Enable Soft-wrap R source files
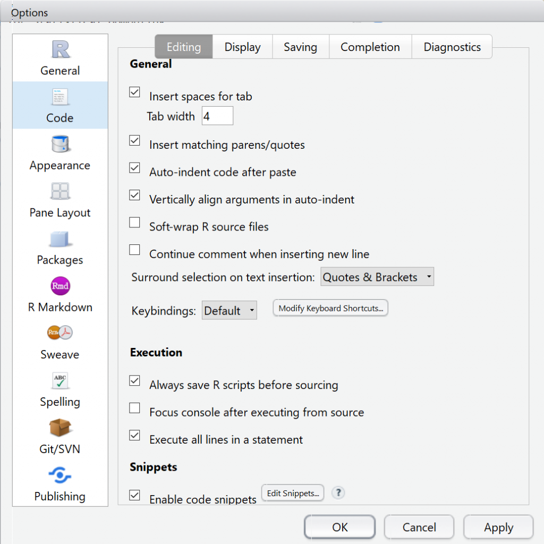This screenshot has width=544, height=544. pyautogui.click(x=134, y=223)
